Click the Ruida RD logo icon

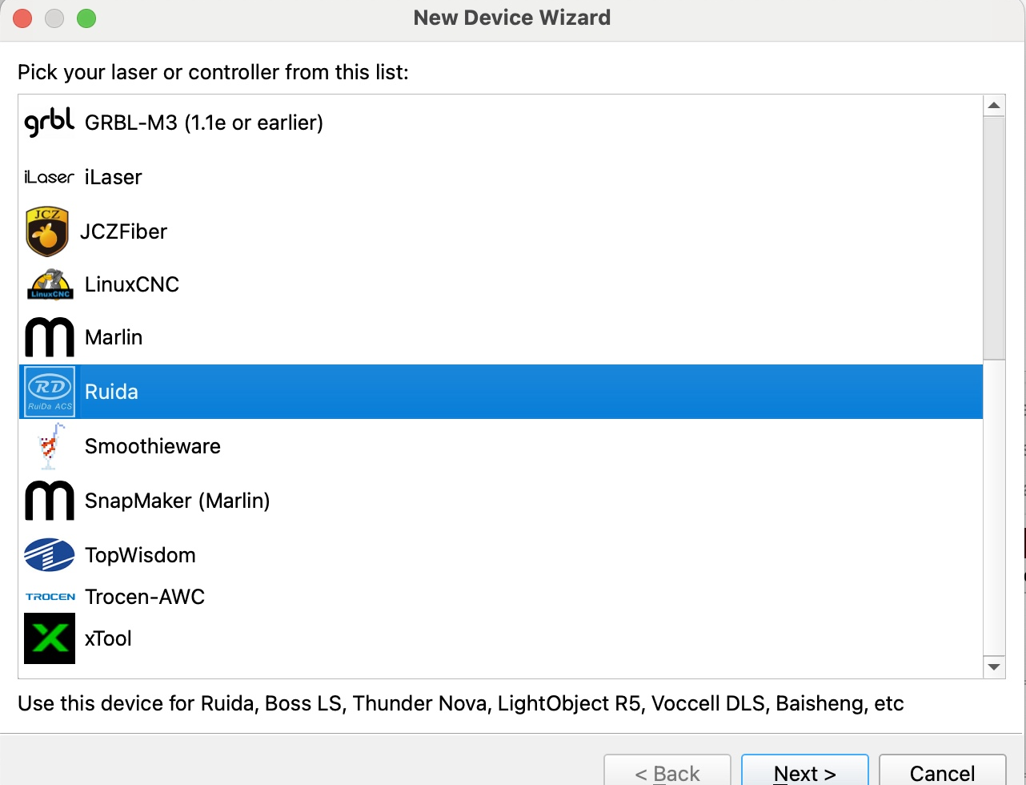(50, 392)
